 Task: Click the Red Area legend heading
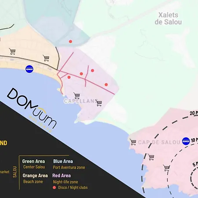click(62, 176)
